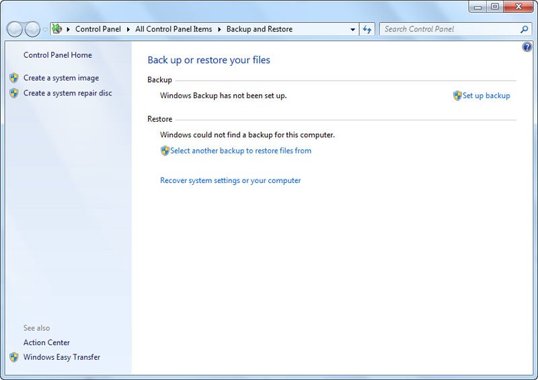Select Control Panel in the breadcrumb path
This screenshot has width=538, height=380.
click(98, 30)
